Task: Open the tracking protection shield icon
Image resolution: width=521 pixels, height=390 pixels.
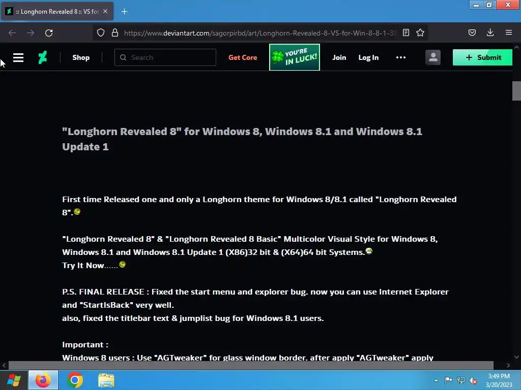Action: 101,32
